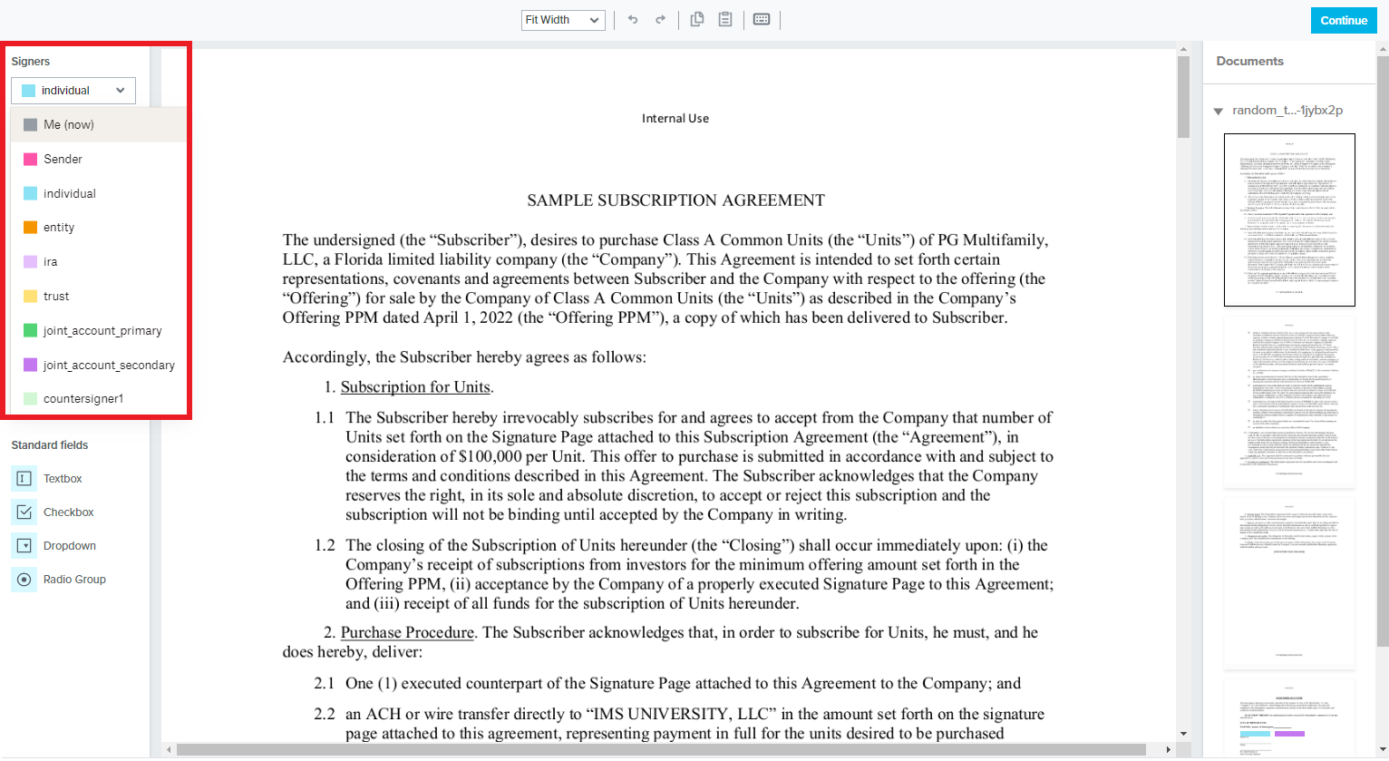The image size is (1389, 761).
Task: Click the Subscription for Units heading
Action: (415, 387)
